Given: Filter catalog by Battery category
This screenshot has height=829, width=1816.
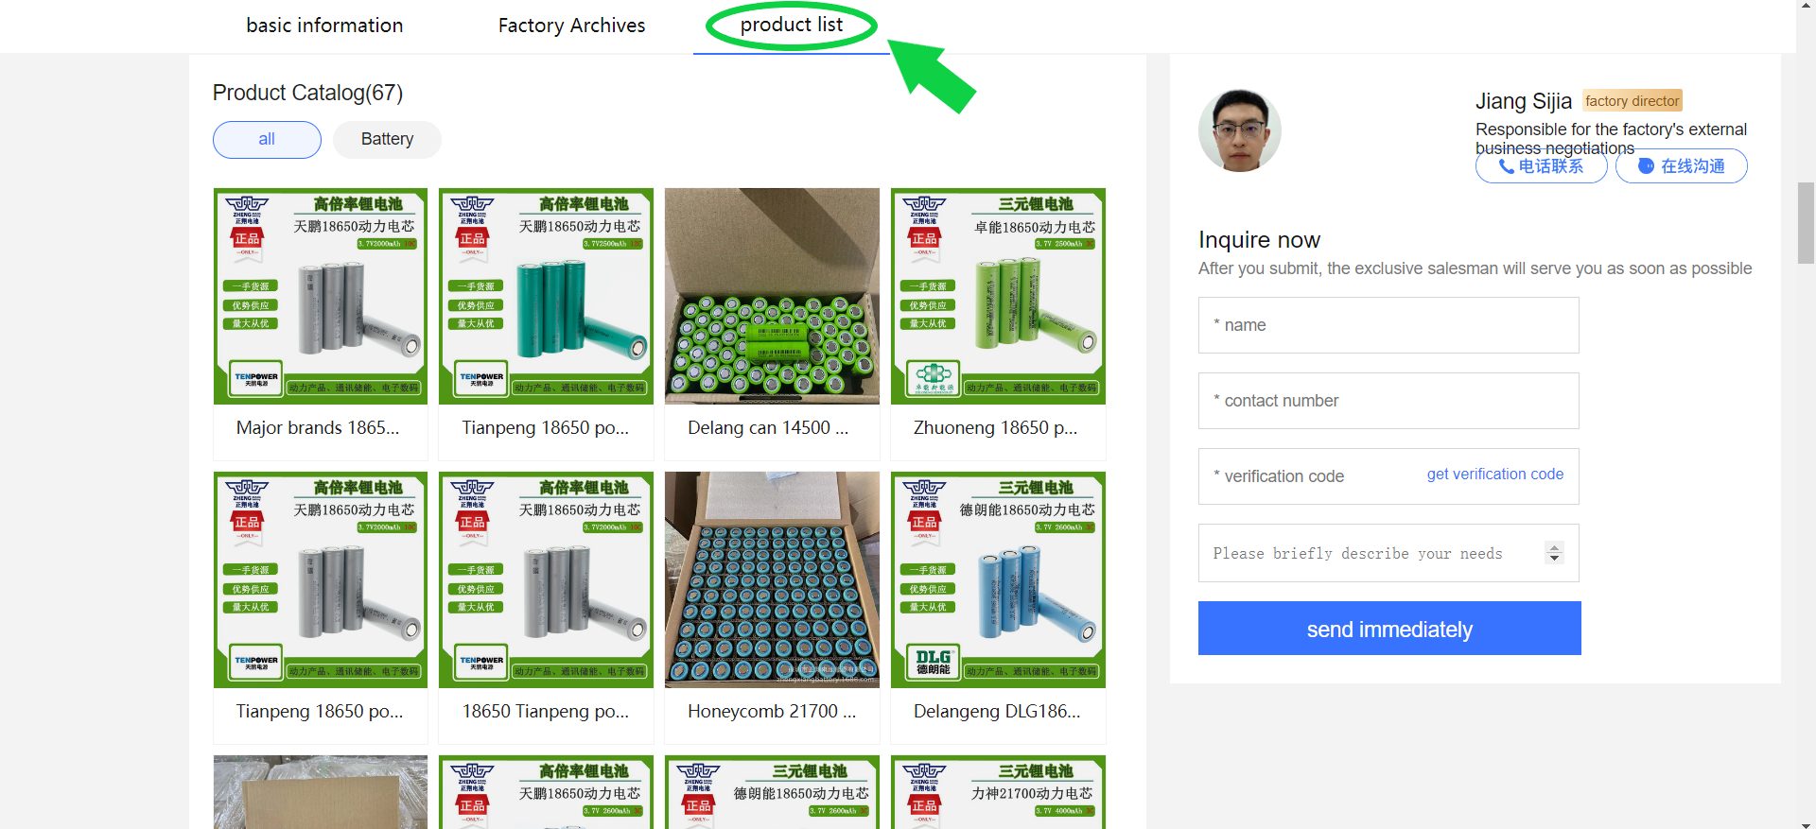Looking at the screenshot, I should [x=387, y=139].
